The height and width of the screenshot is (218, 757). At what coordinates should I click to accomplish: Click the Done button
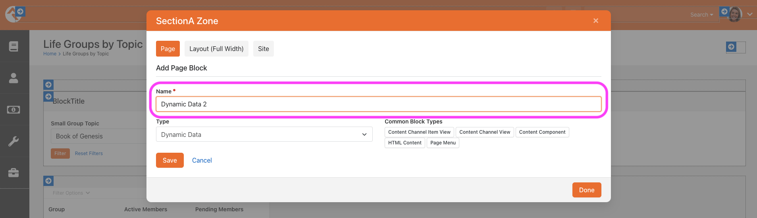click(x=587, y=190)
